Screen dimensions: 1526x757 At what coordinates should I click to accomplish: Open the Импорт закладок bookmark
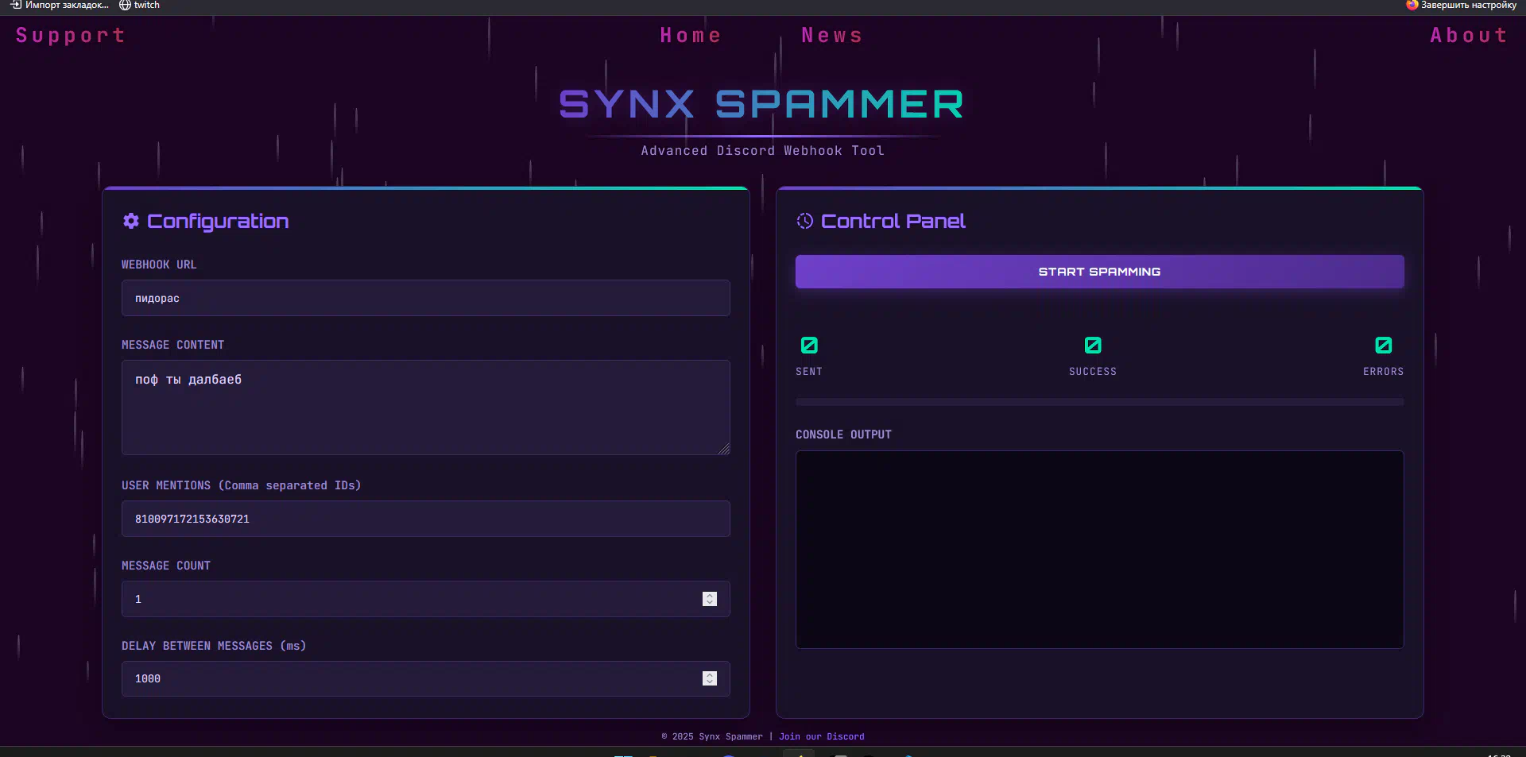click(x=60, y=5)
